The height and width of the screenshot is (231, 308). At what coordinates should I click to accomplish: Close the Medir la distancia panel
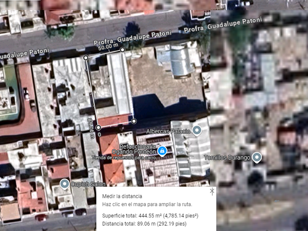[212, 192]
